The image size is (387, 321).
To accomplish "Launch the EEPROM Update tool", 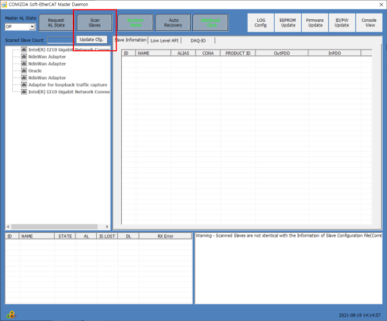I will (x=288, y=23).
